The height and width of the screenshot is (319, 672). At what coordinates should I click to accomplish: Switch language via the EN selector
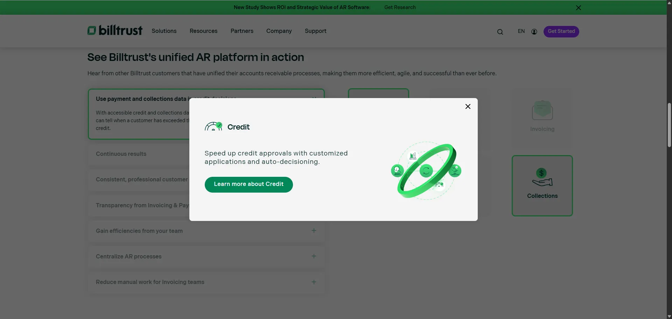pos(521,31)
